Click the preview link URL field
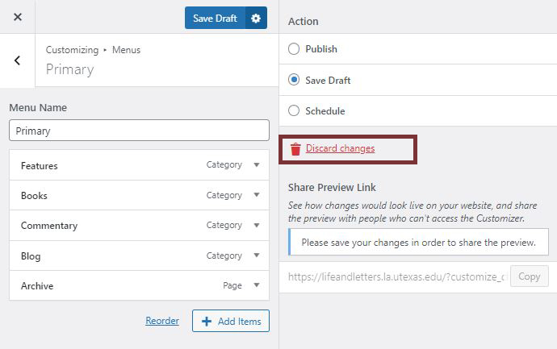 [396, 276]
